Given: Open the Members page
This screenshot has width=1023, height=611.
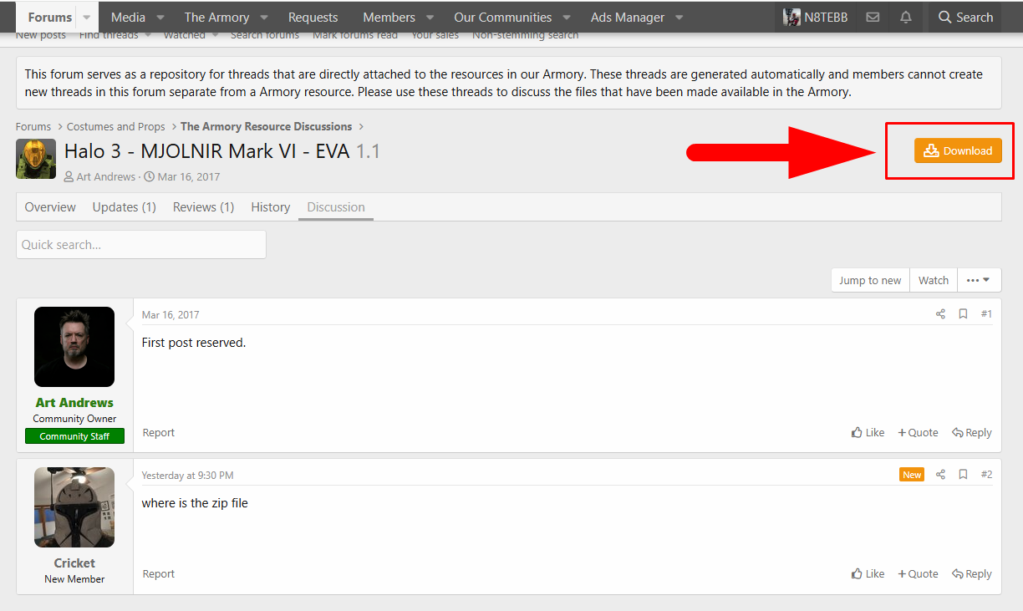Looking at the screenshot, I should [x=389, y=17].
